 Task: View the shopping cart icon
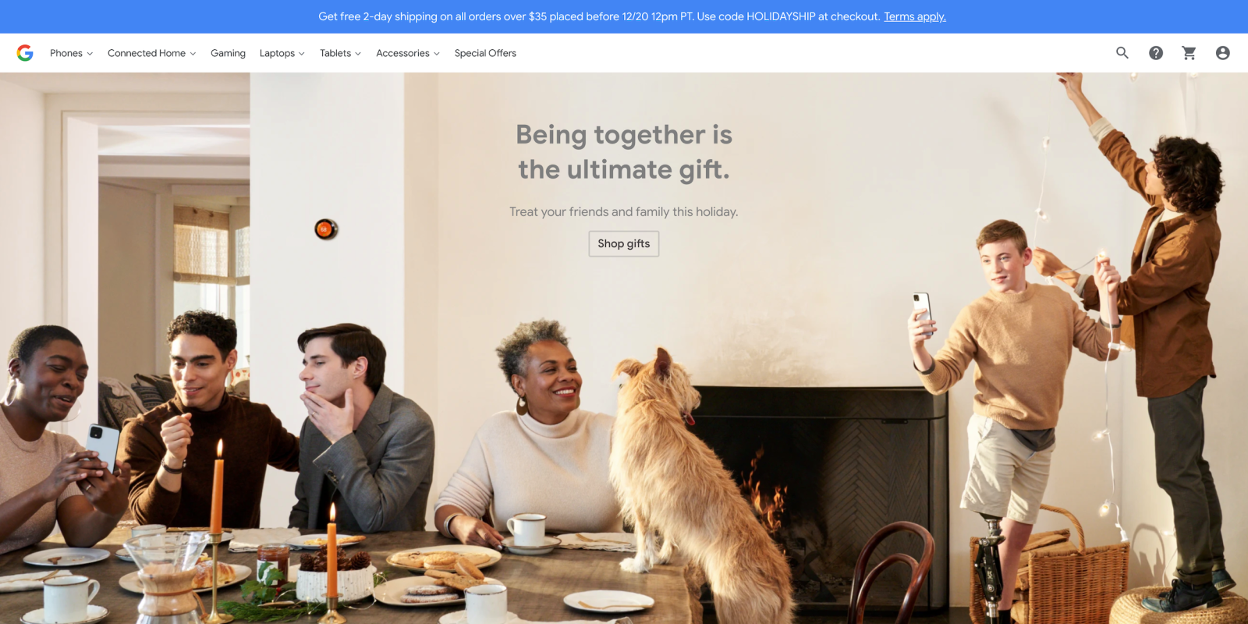point(1189,53)
